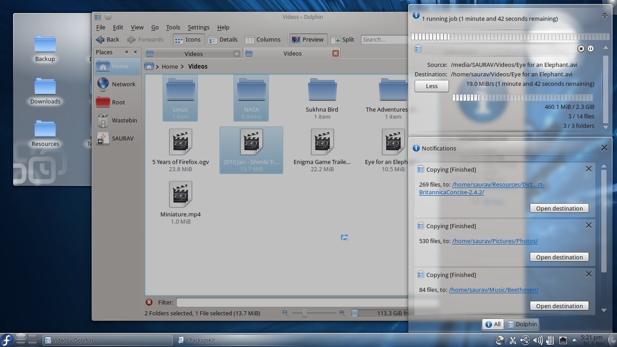Click the icon zoom slider in status bar
This screenshot has height=347, width=617.
pyautogui.click(x=304, y=313)
